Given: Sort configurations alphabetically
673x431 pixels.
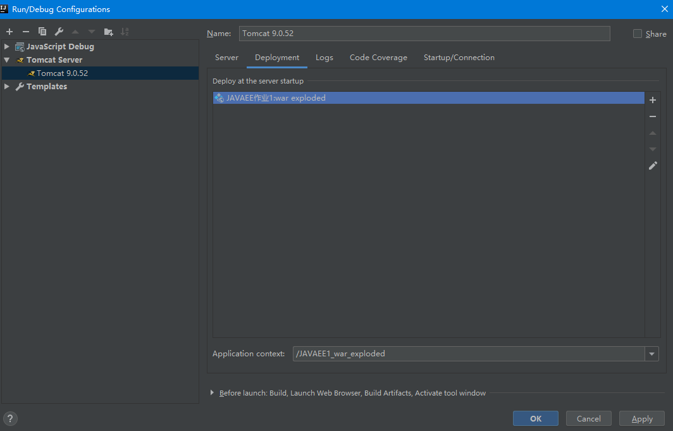Looking at the screenshot, I should click(125, 32).
